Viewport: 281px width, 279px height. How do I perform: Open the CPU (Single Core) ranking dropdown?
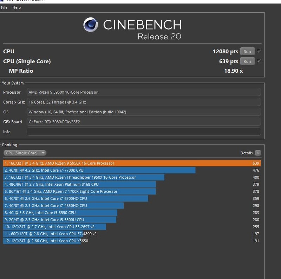(x=25, y=153)
